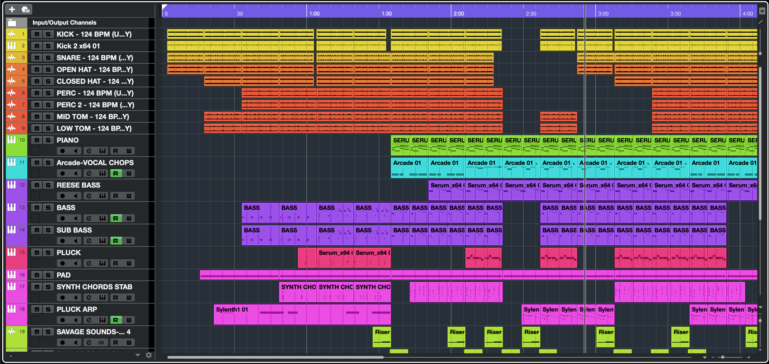Open the track list settings gear
Image resolution: width=769 pixels, height=364 pixels.
[149, 355]
